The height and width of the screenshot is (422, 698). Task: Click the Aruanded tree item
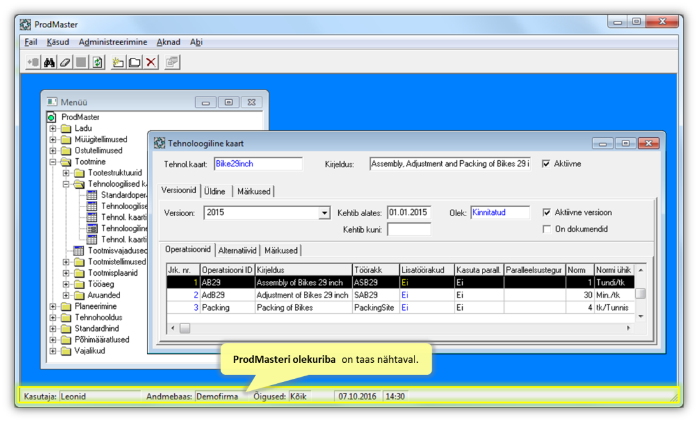point(104,295)
